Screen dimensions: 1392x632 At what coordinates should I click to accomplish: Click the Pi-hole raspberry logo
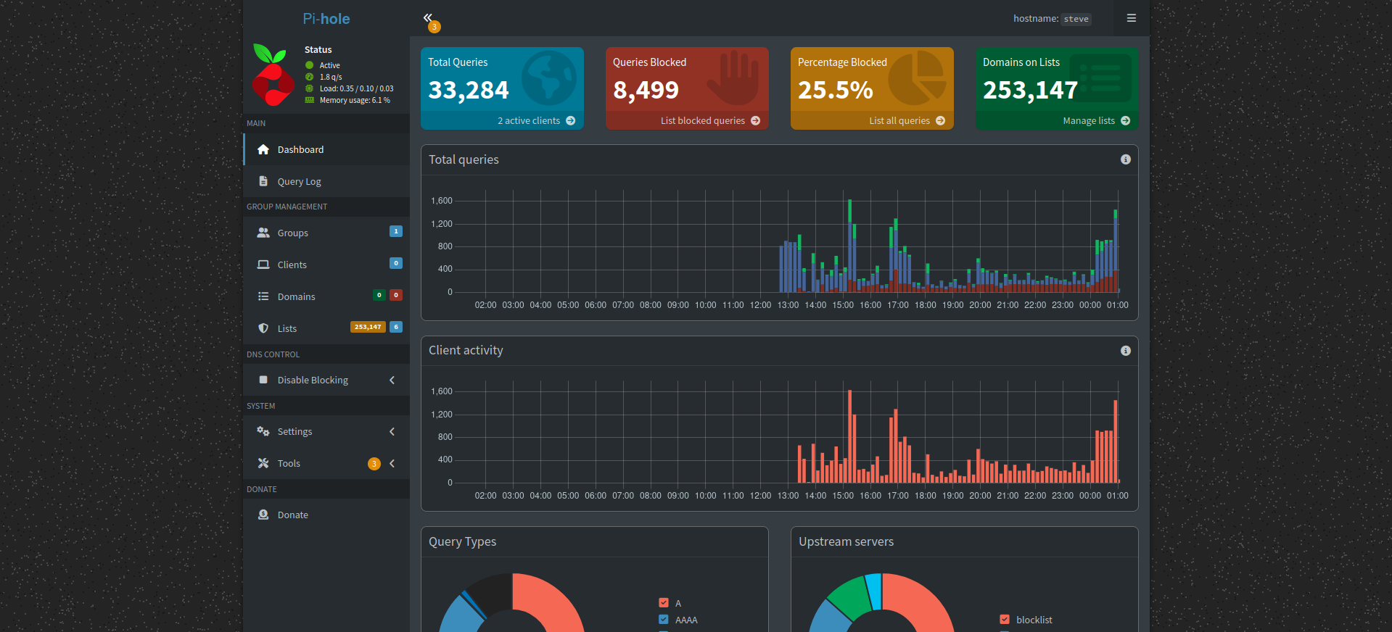coord(273,75)
